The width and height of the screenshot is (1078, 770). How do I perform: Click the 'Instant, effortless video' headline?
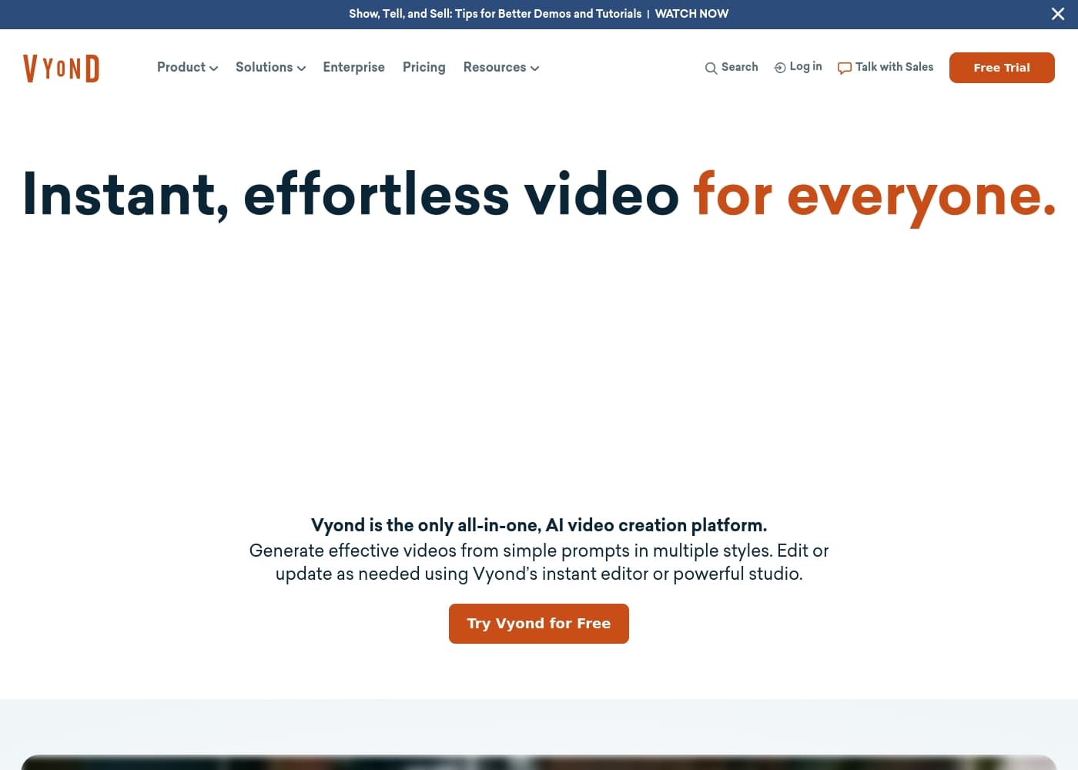pyautogui.click(x=350, y=195)
